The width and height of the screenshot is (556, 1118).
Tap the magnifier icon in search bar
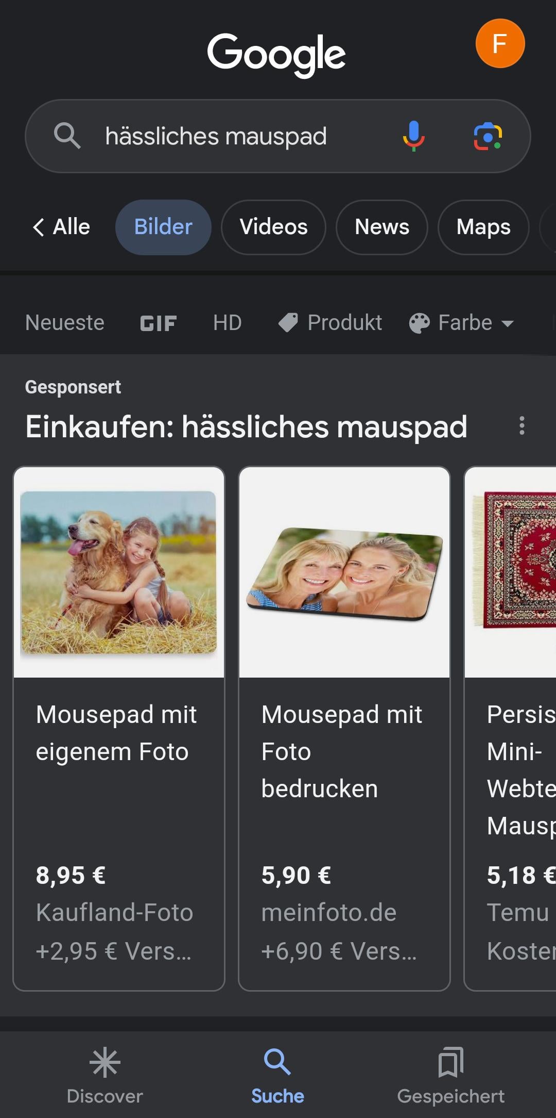pyautogui.click(x=67, y=136)
